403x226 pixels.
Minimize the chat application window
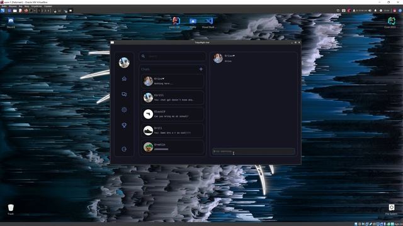[292, 43]
